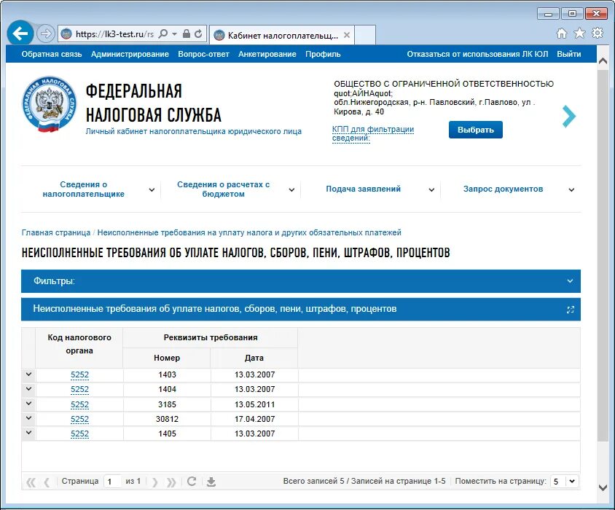Viewport: 615px width, 510px height.
Task: Open address bar autocomplete dropdown arrow
Action: (175, 34)
